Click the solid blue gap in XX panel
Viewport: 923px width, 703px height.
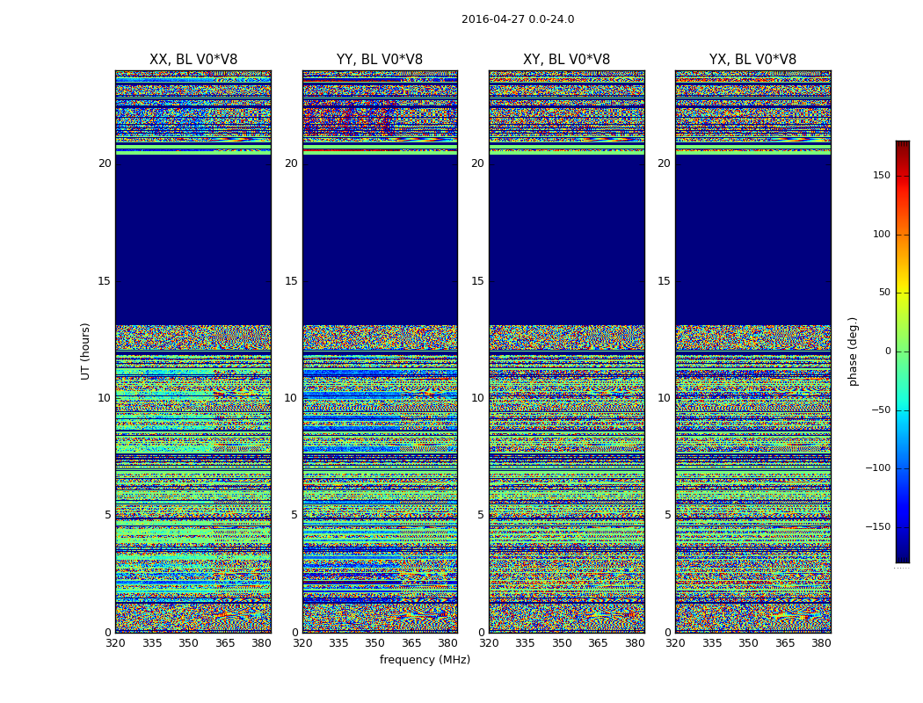[193, 239]
